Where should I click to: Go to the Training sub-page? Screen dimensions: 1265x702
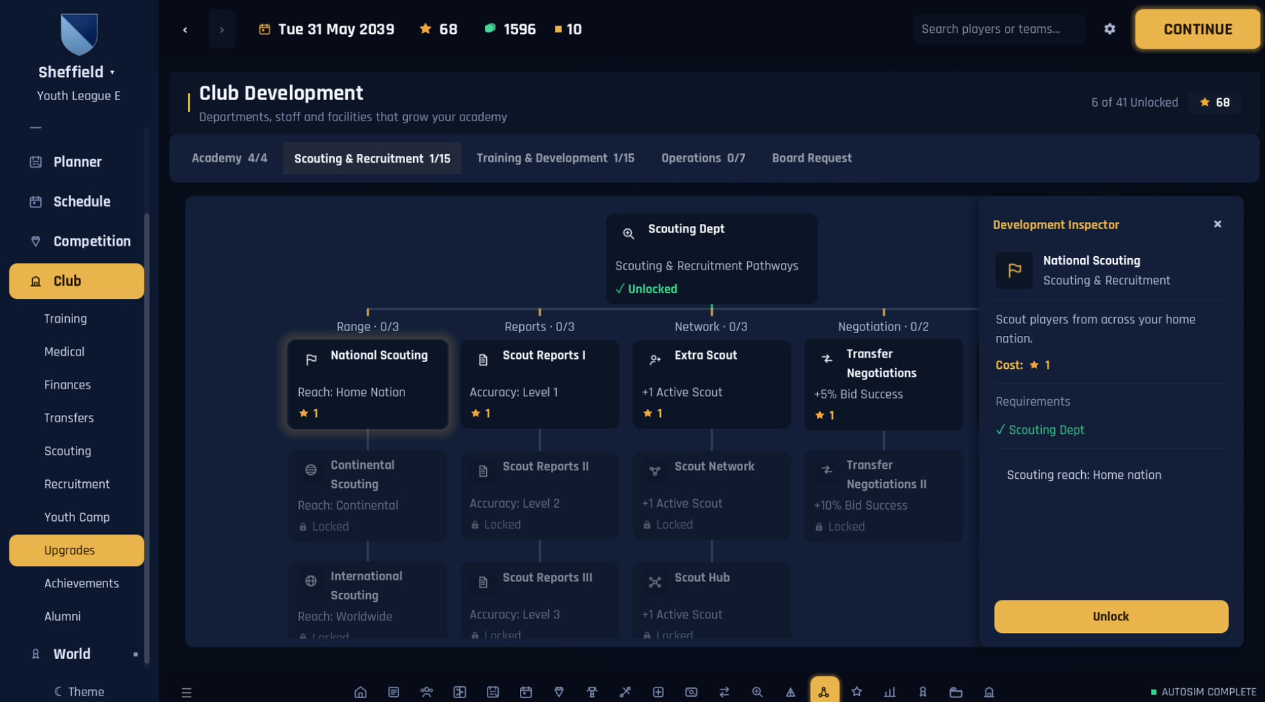[76, 319]
